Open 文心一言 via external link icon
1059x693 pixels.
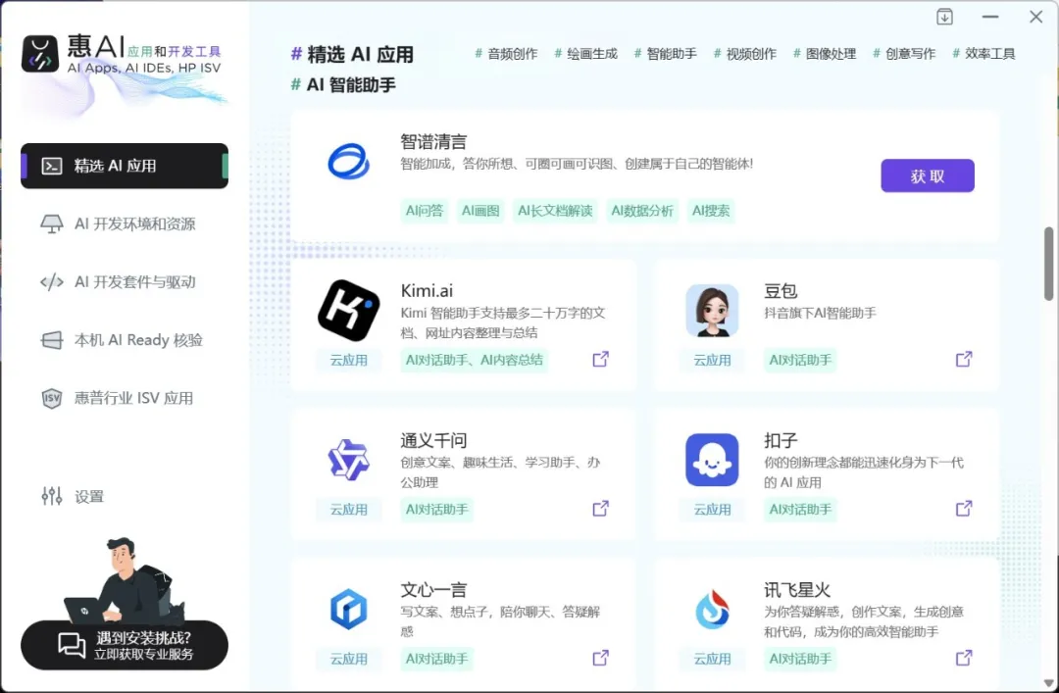[x=600, y=658]
